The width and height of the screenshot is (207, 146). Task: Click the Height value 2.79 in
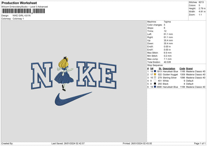tap(202, 8)
